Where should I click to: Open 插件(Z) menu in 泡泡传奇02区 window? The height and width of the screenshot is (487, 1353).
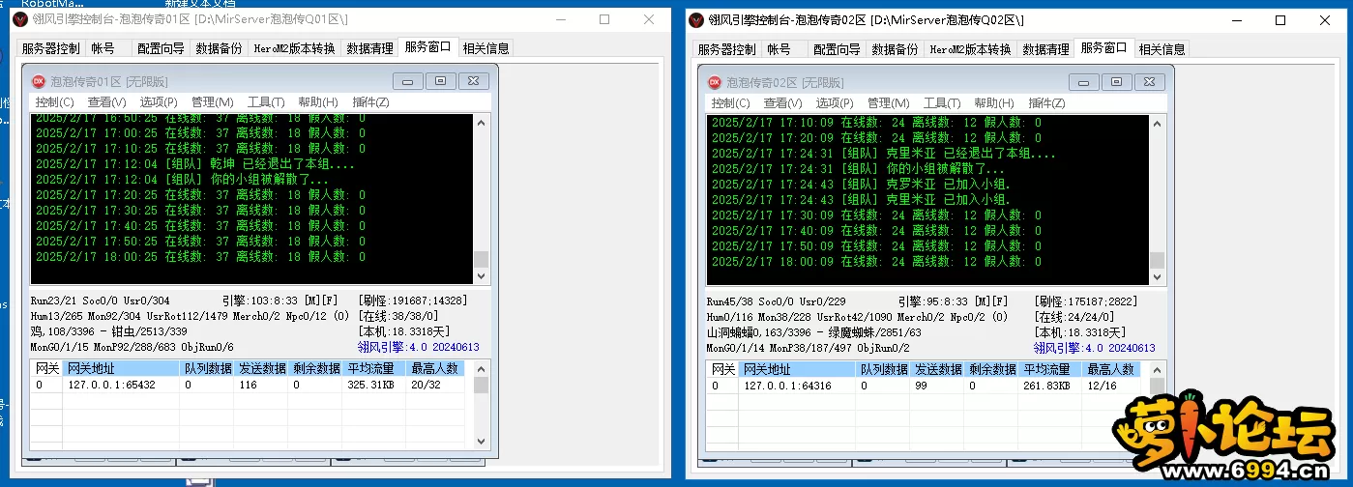[1046, 102]
